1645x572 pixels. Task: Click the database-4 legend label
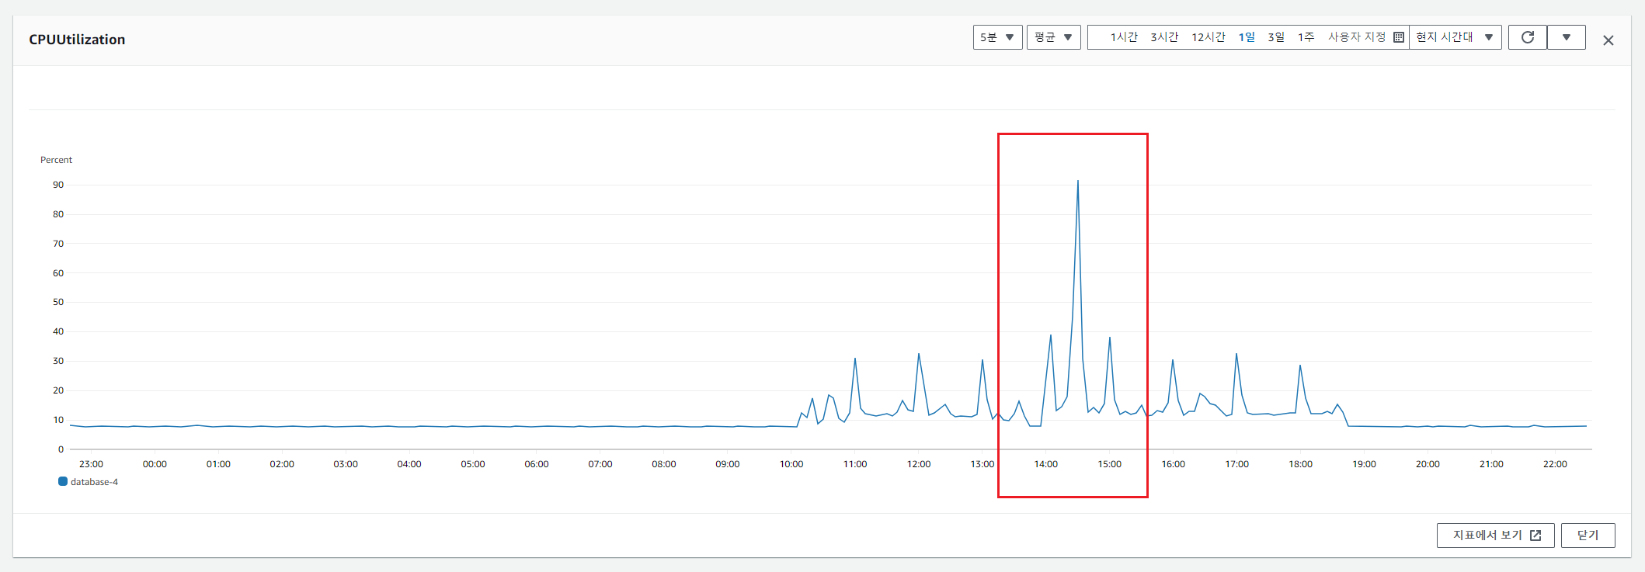(94, 482)
